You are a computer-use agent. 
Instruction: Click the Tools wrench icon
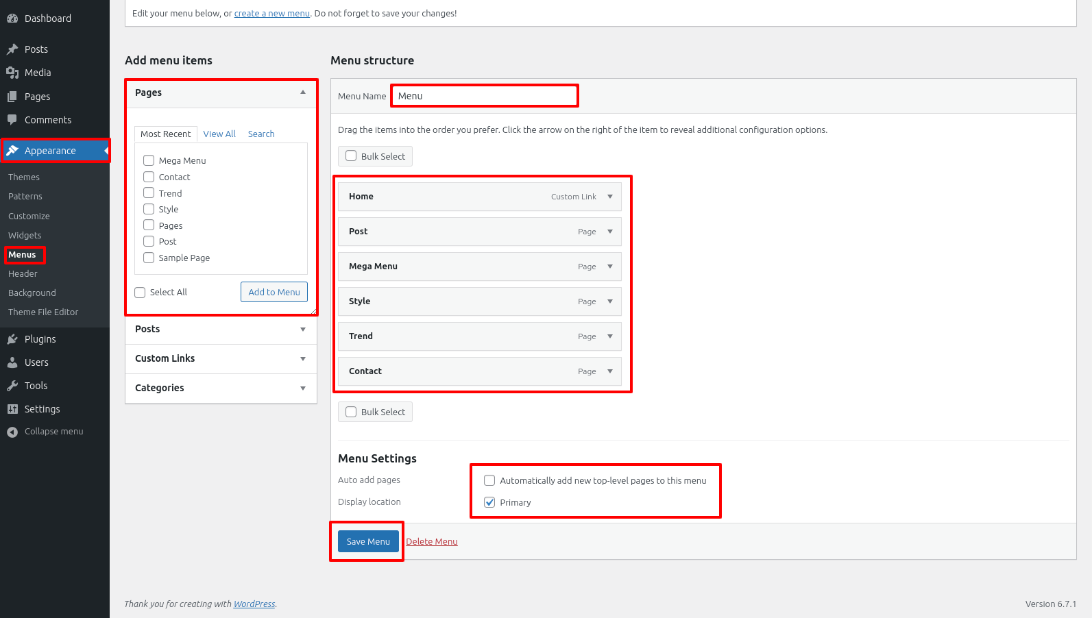[x=12, y=386]
